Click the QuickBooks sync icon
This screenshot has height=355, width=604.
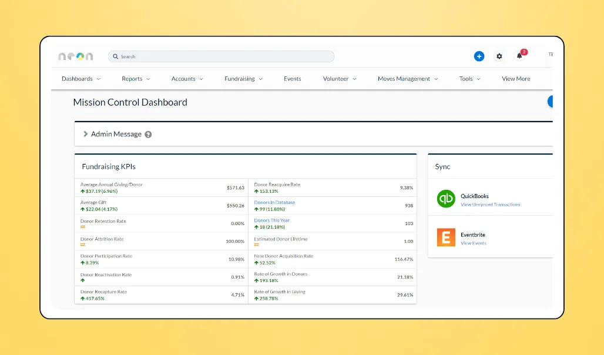446,199
